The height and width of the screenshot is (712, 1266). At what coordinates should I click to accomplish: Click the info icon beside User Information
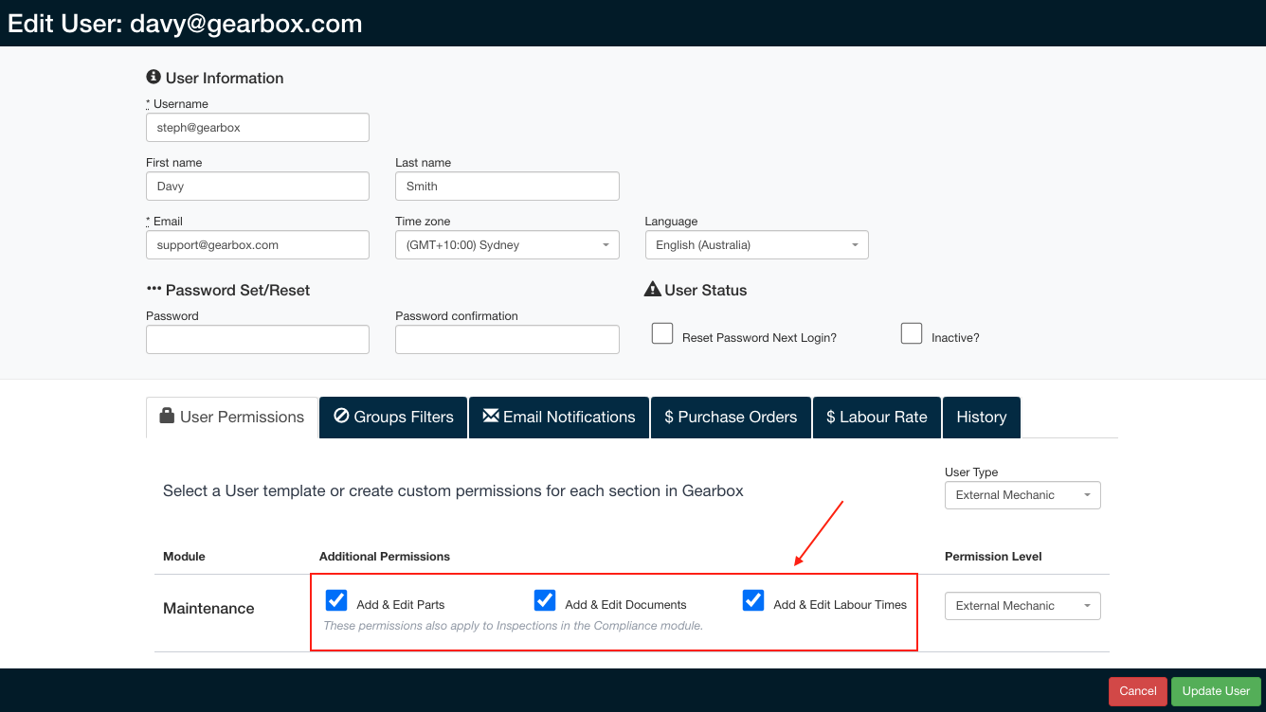[x=153, y=77]
